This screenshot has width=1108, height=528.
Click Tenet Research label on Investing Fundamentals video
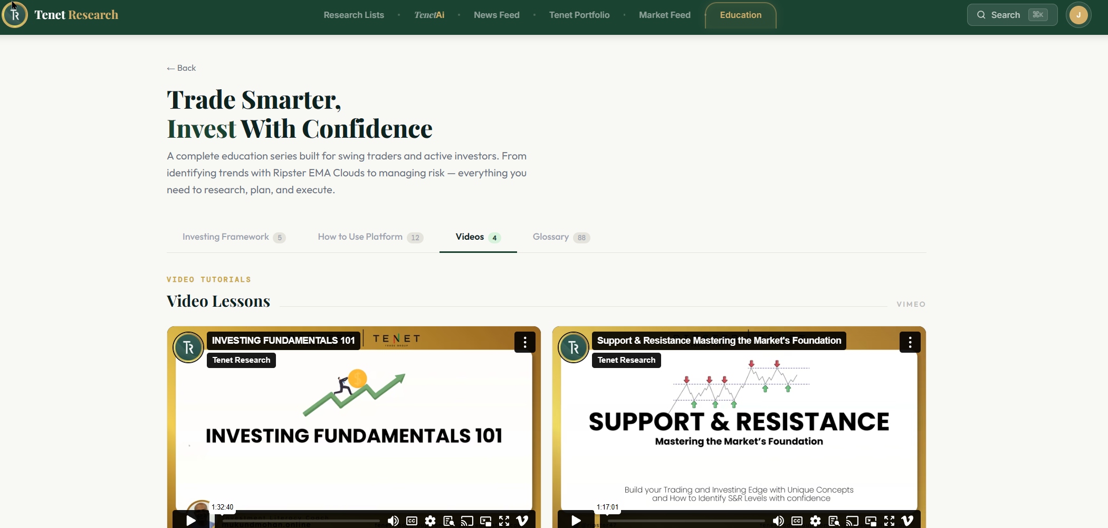point(241,360)
